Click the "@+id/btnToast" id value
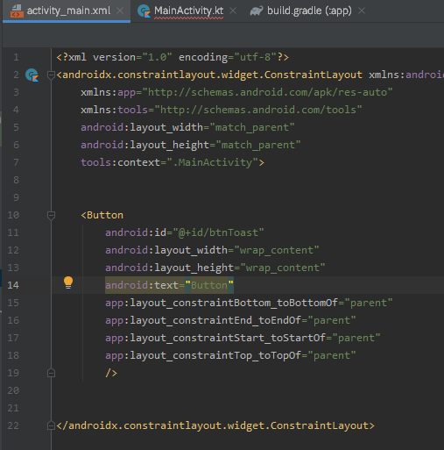Screen dimensions: 444x450 pyautogui.click(x=218, y=232)
